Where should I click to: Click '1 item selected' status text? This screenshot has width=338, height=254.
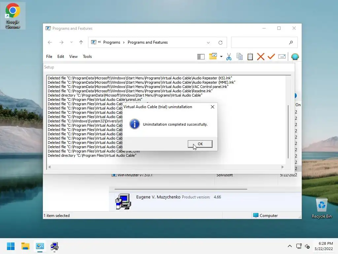56,216
